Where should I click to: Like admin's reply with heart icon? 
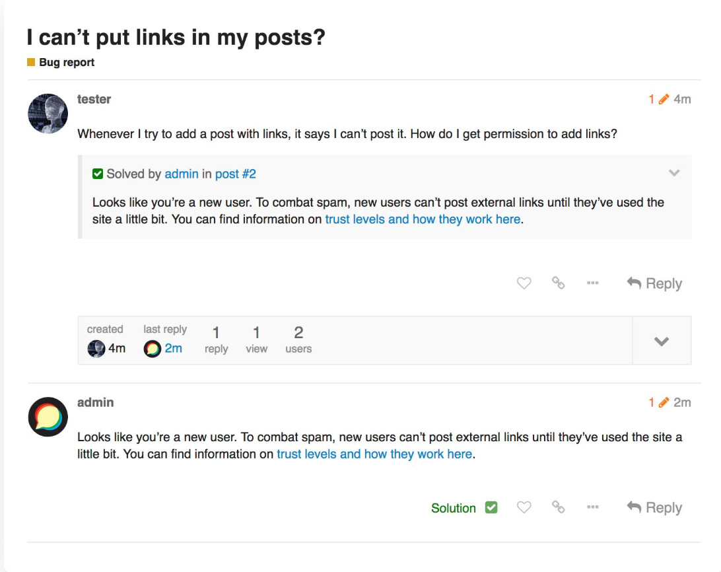point(524,507)
